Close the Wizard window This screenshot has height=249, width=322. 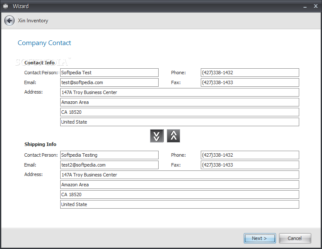point(316,6)
